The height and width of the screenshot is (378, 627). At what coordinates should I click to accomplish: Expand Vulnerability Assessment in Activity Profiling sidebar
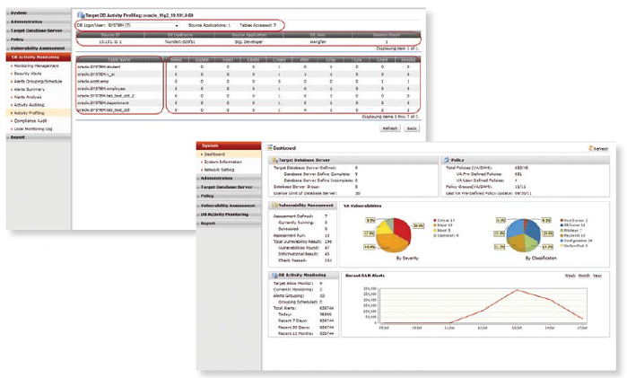click(x=39, y=48)
